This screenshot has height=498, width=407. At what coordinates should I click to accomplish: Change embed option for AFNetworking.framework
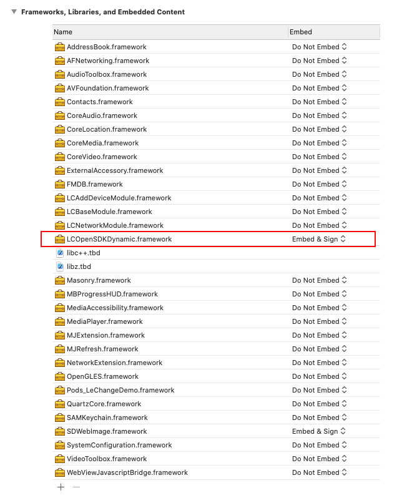pyautogui.click(x=320, y=61)
